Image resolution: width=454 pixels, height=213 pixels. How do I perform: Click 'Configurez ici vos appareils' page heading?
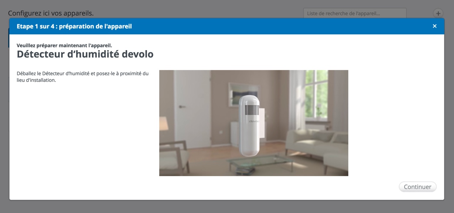pos(51,13)
